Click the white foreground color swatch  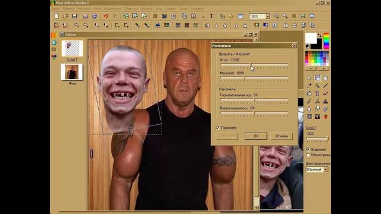click(311, 38)
